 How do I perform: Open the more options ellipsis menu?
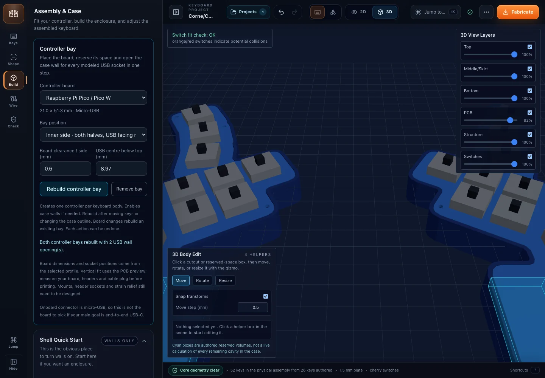(x=486, y=12)
